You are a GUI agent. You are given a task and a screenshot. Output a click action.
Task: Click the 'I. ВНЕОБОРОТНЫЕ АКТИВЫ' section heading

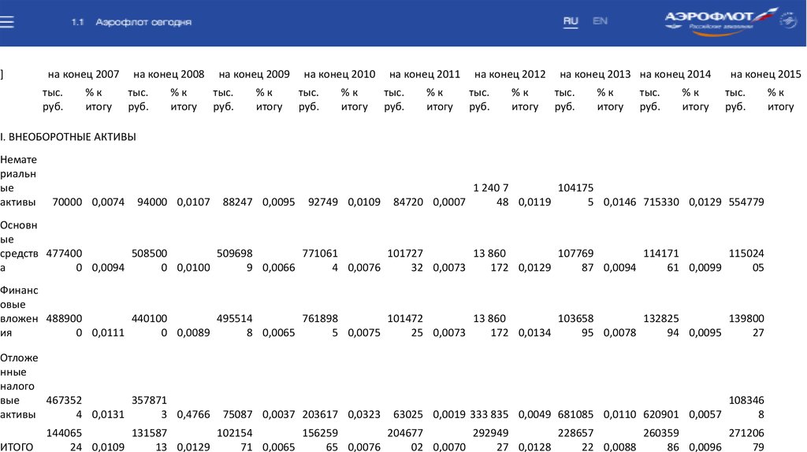click(x=69, y=137)
